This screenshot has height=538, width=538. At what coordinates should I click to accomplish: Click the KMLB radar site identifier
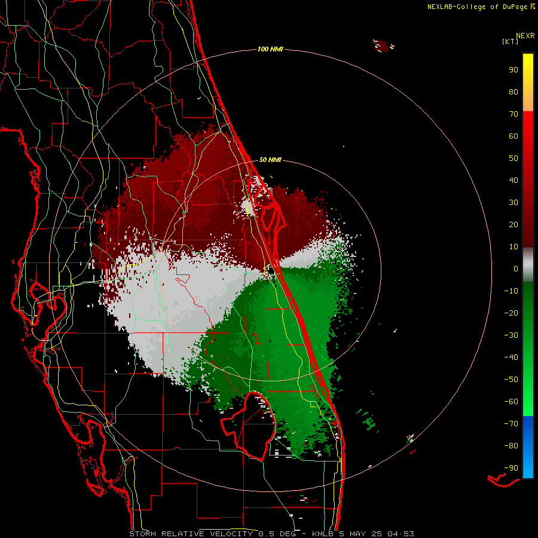(x=323, y=534)
